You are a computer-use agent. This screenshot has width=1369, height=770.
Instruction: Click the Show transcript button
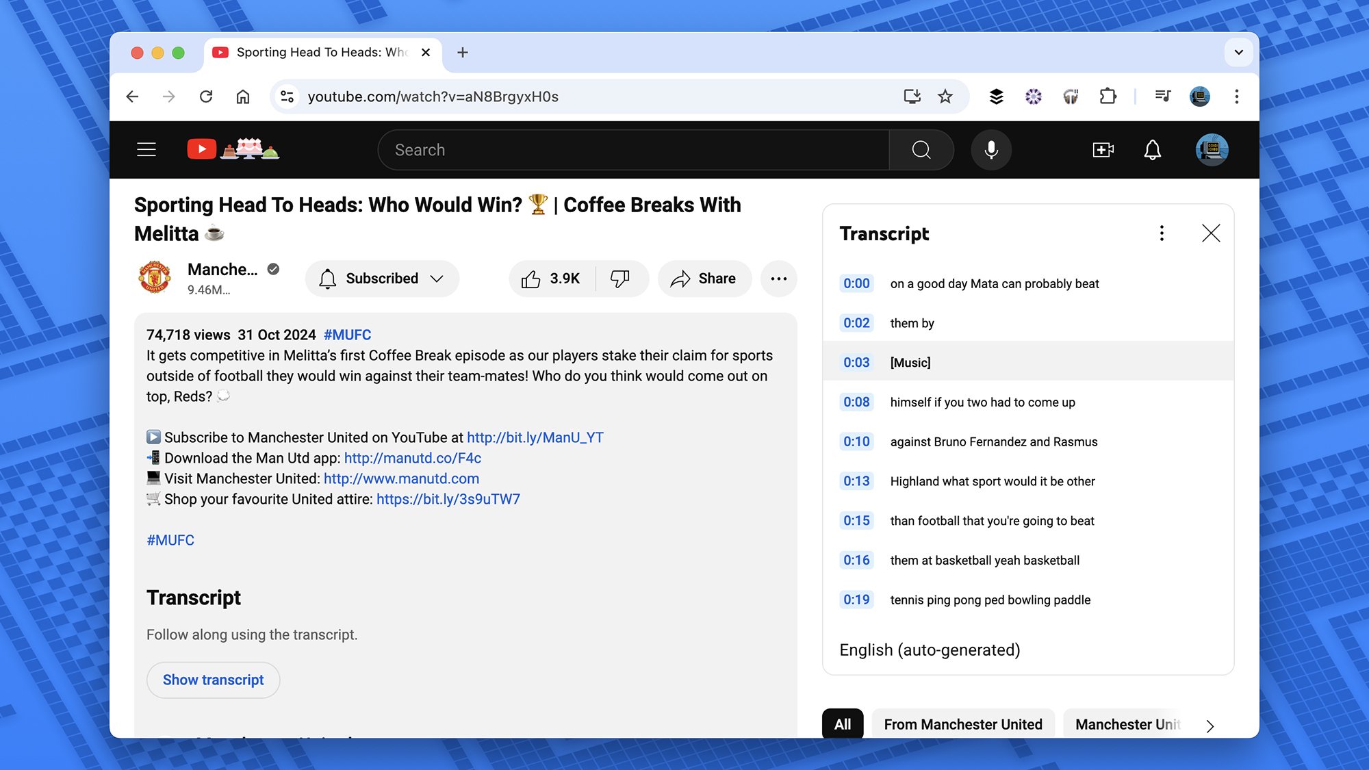[213, 680]
